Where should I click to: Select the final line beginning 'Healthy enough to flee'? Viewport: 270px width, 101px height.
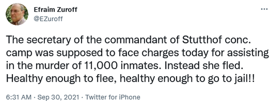coord(130,79)
